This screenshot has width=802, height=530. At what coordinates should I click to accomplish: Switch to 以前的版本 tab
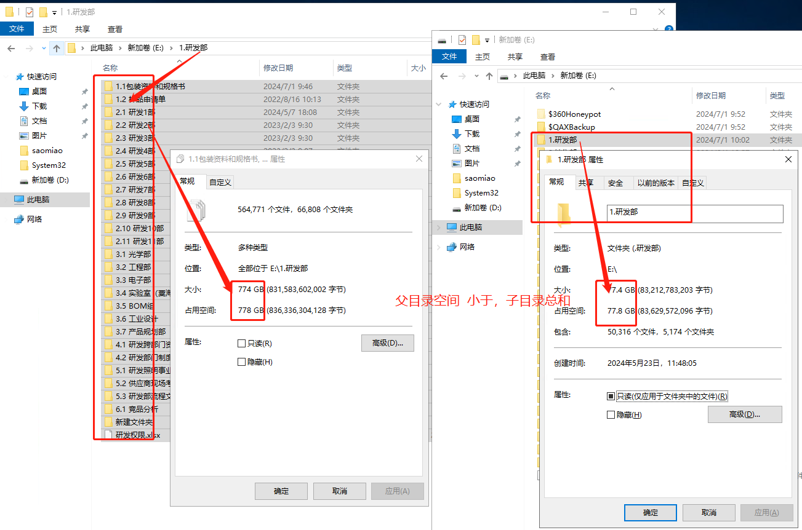(656, 183)
